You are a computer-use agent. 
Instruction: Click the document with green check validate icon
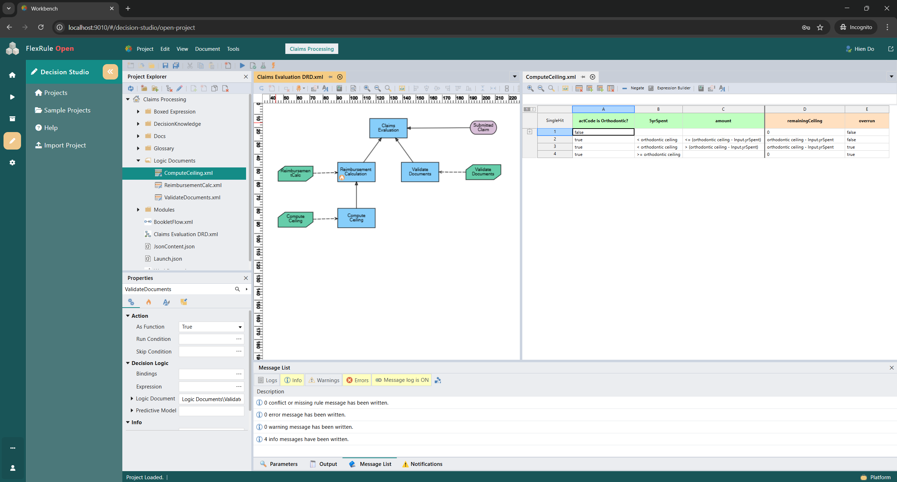(253, 66)
